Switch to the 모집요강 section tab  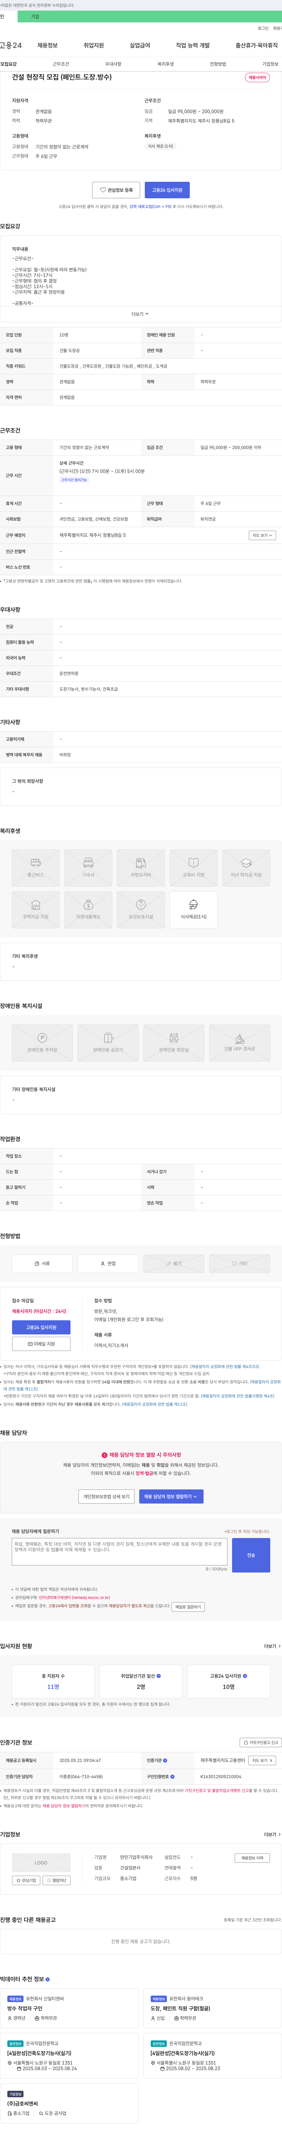coord(8,64)
